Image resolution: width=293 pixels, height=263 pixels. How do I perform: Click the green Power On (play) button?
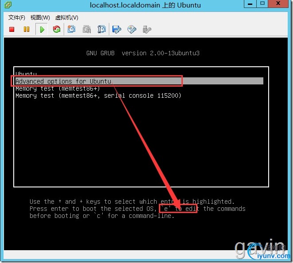click(42, 29)
